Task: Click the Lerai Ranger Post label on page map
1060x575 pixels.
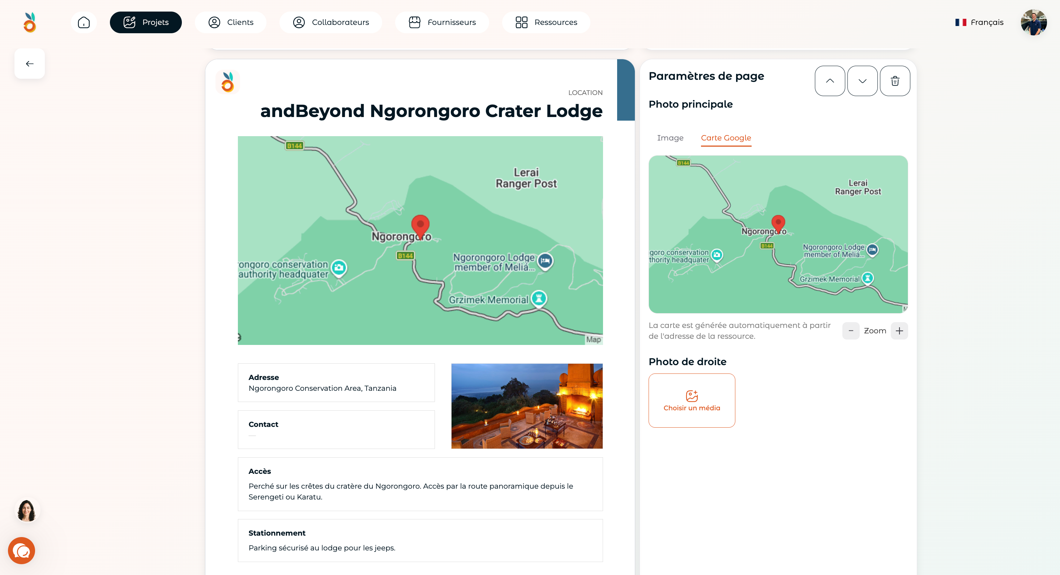Action: tap(526, 178)
